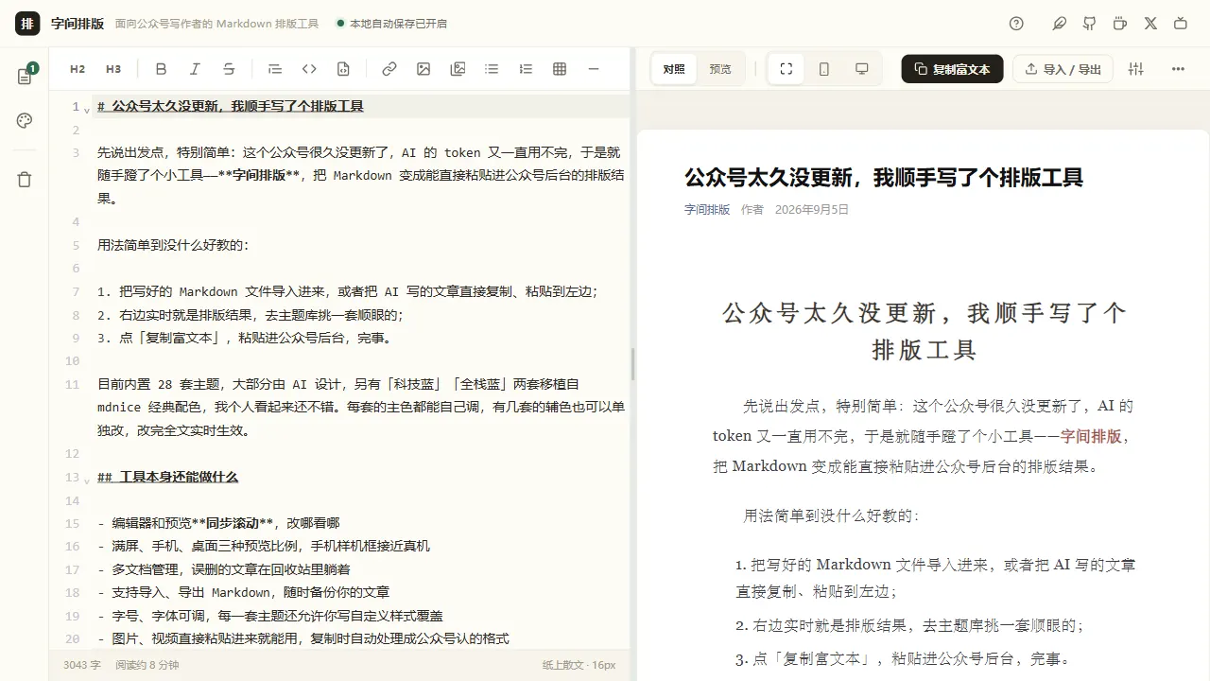Viewport: 1210px width, 681px height.
Task: Click the 复制富文本 button
Action: (952, 69)
